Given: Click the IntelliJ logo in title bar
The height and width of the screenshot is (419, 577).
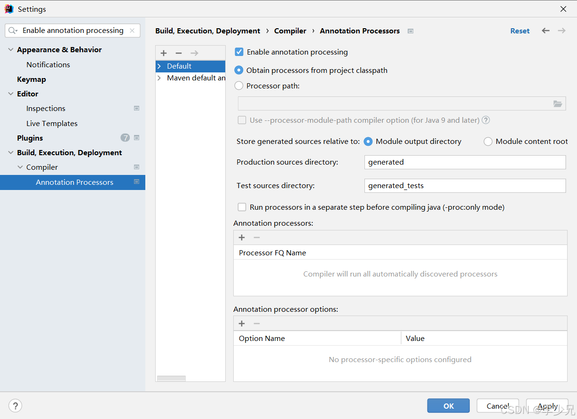Looking at the screenshot, I should click(9, 9).
